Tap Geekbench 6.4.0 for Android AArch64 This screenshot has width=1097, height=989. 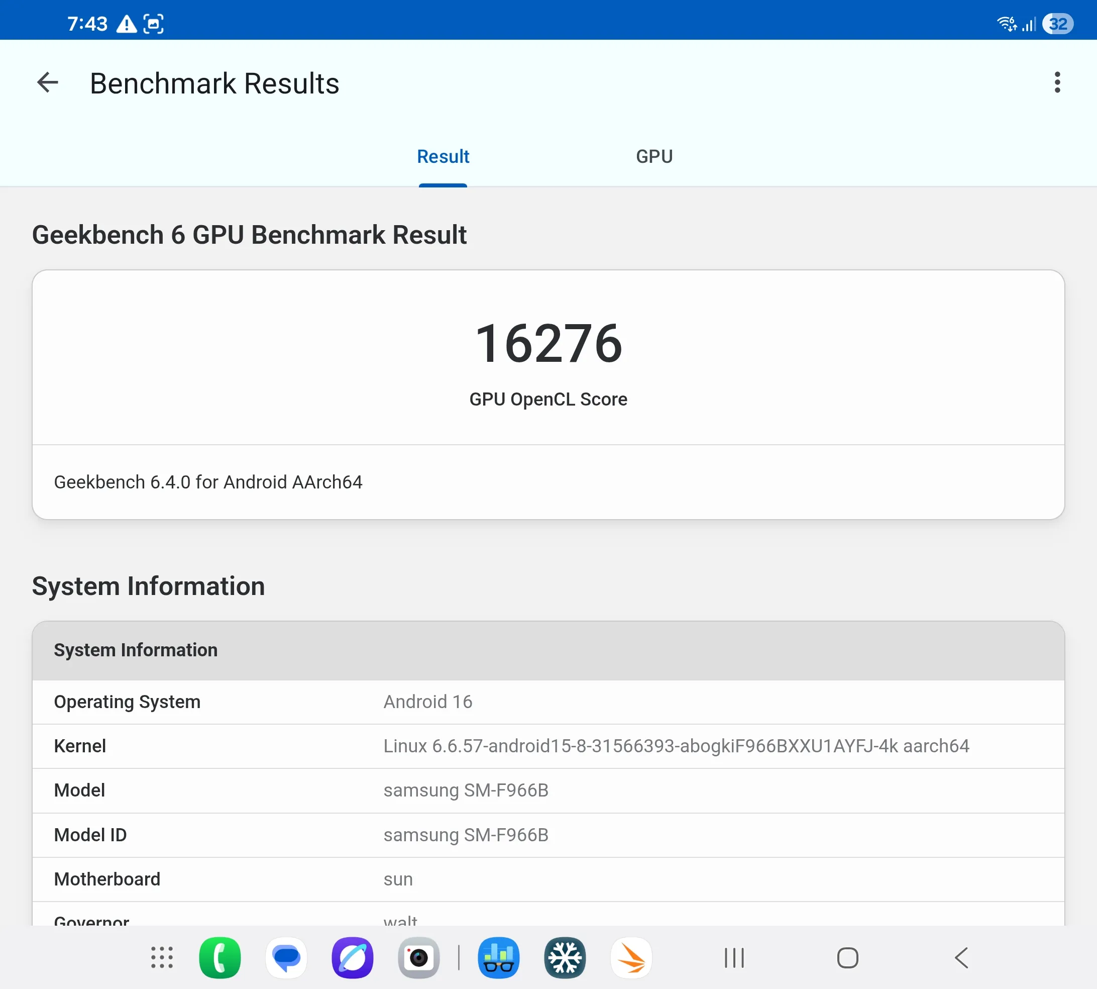208,482
